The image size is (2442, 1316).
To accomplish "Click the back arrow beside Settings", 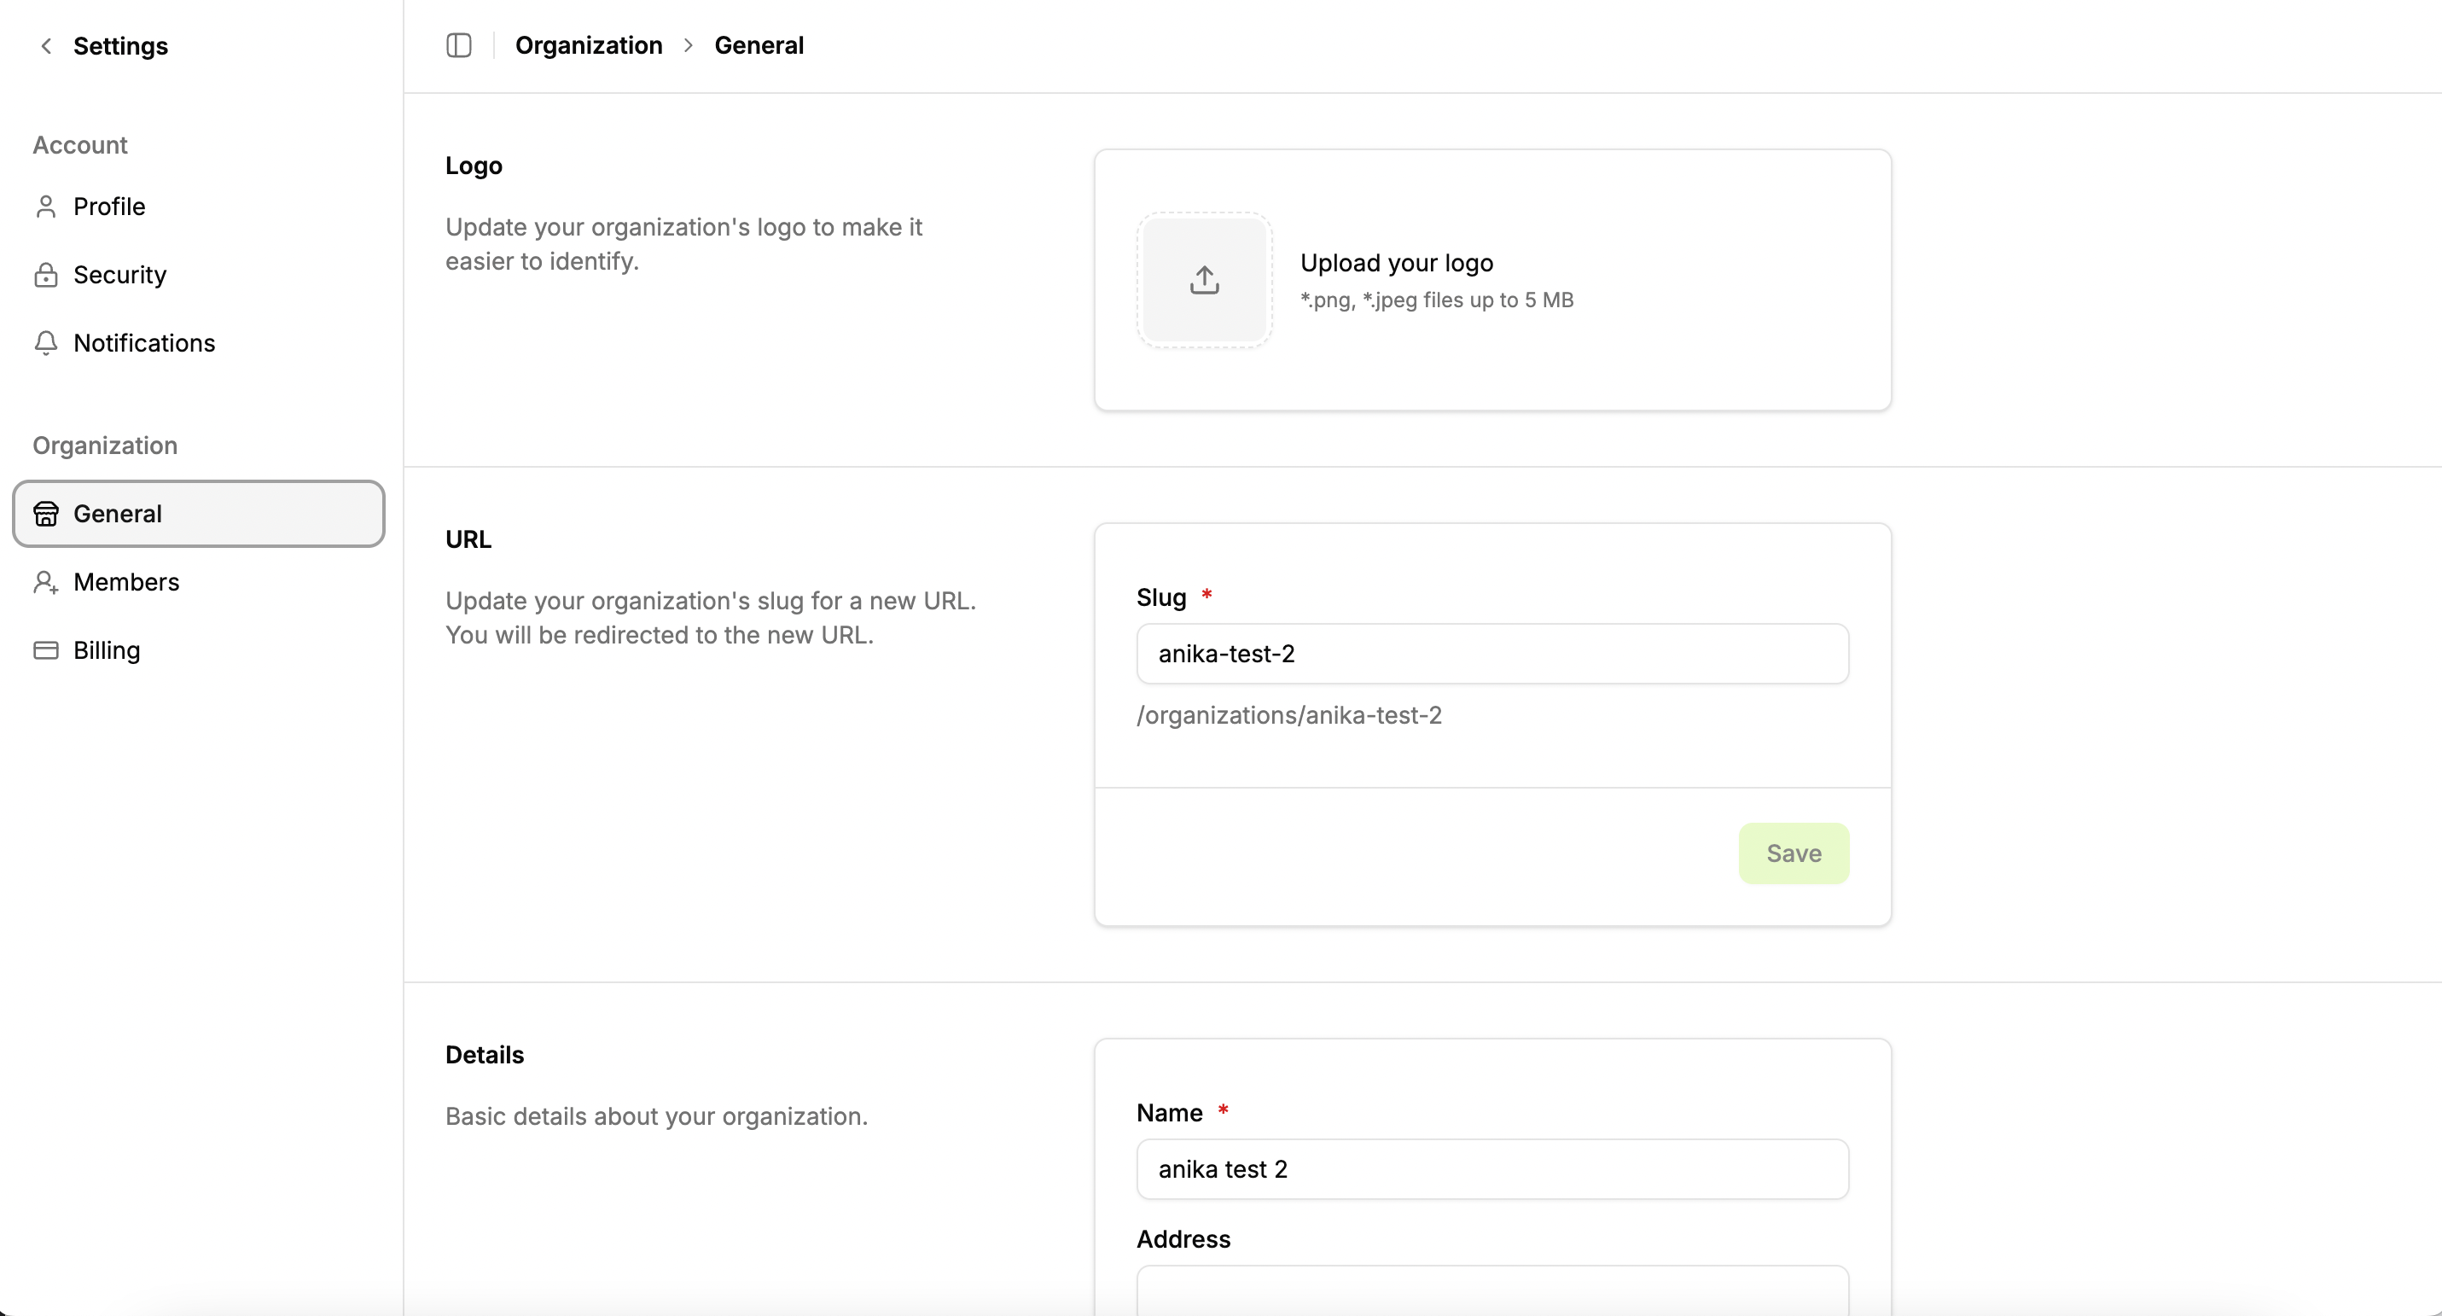I will [45, 45].
